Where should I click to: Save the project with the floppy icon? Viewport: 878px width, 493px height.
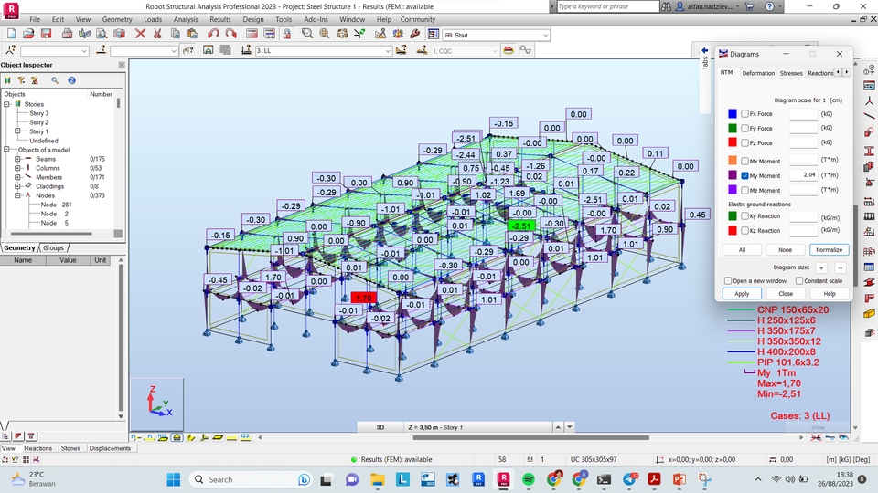[46, 34]
